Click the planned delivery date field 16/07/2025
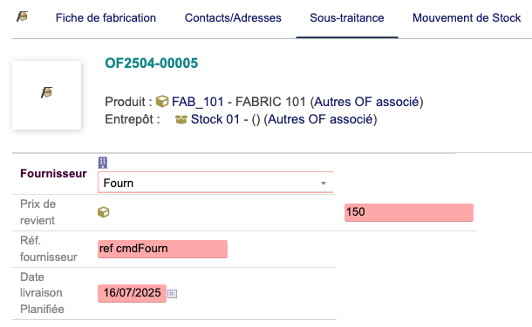 (x=132, y=293)
